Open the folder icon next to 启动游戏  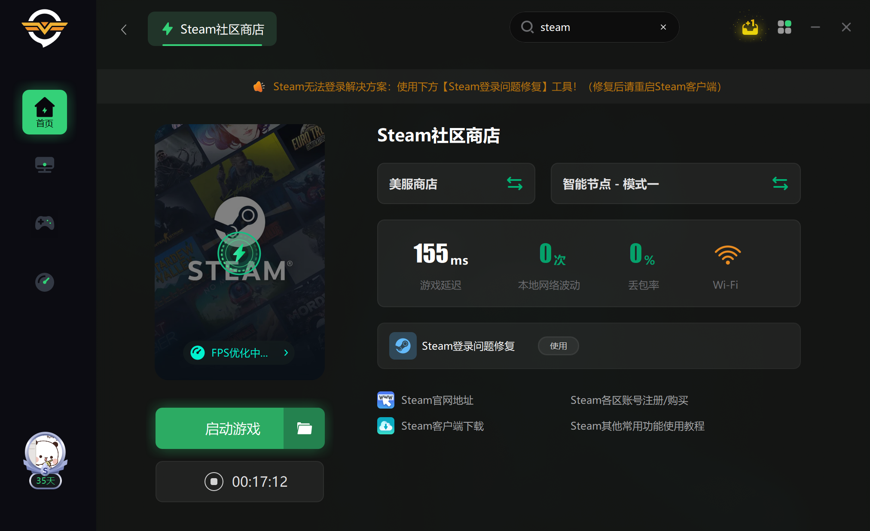pos(304,428)
